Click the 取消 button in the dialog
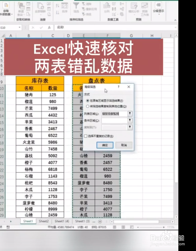 click(124, 145)
